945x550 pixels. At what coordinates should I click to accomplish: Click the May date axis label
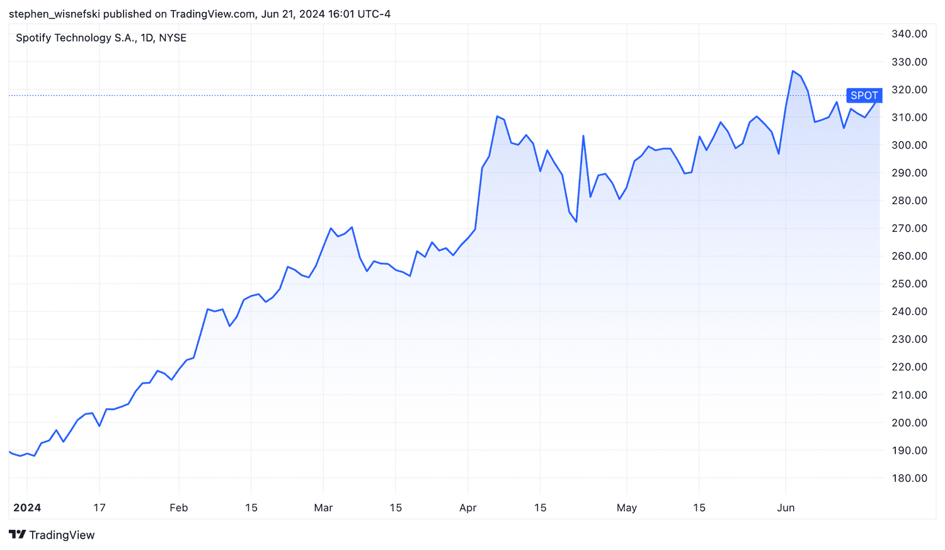pos(627,508)
